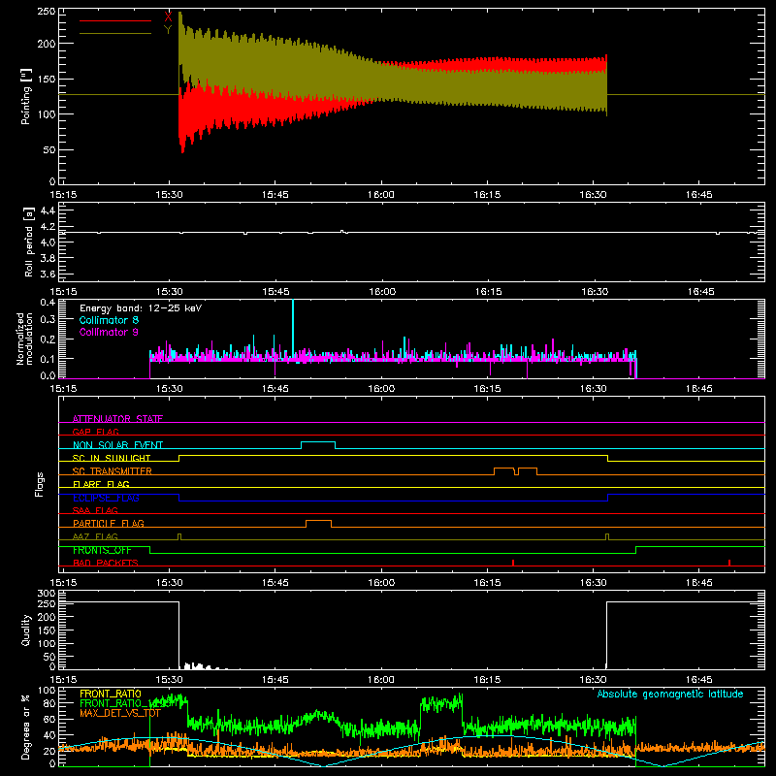Click the ECLIPSE_FLAG label
Viewport: 776px width, 776px height.
106,498
